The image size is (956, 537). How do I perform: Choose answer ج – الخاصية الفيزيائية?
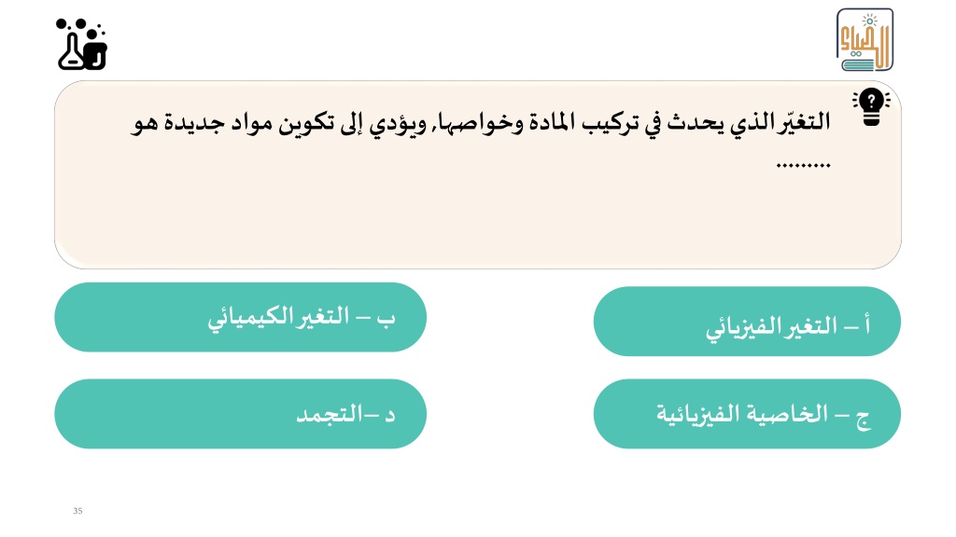tap(747, 414)
